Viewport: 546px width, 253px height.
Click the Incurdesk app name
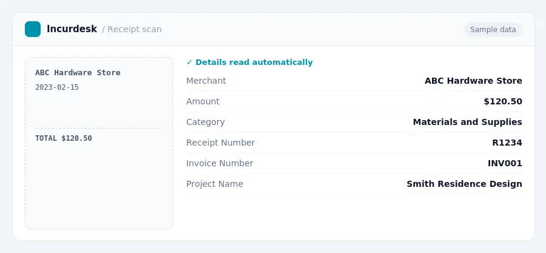[72, 29]
